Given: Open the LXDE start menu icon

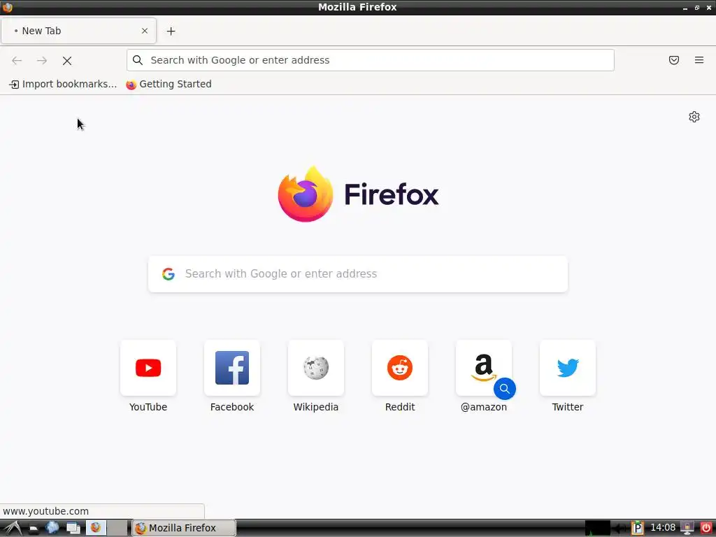Looking at the screenshot, I should (13, 528).
